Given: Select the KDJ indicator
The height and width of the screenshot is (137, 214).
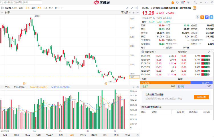Looking at the screenshot, I should click(x=105, y=135).
